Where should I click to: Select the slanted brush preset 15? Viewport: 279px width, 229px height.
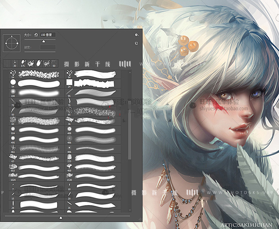click(37, 195)
